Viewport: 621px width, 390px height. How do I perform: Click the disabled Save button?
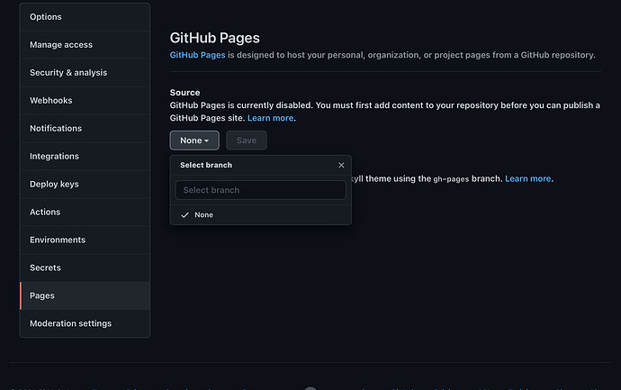pyautogui.click(x=247, y=141)
